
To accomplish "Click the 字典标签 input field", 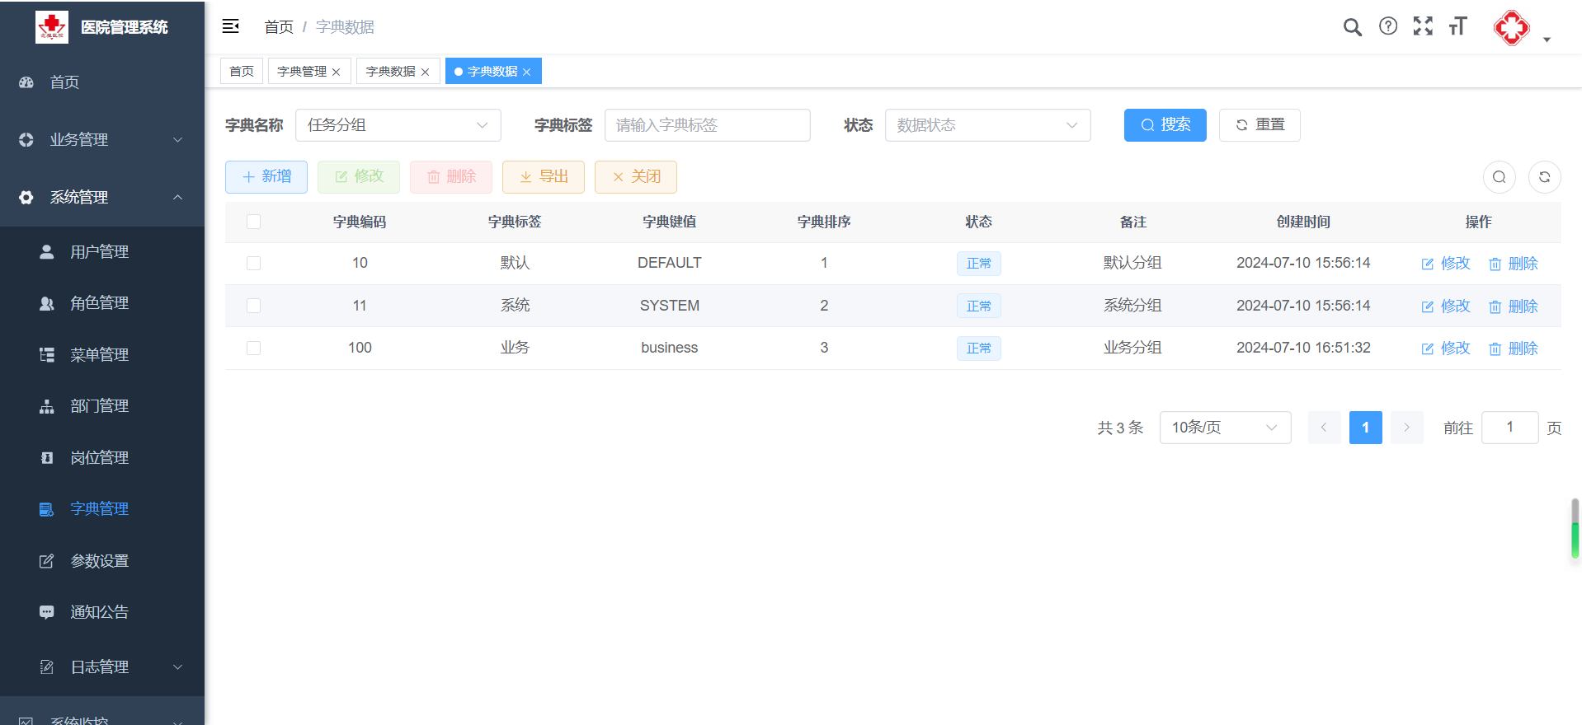I will click(x=707, y=125).
